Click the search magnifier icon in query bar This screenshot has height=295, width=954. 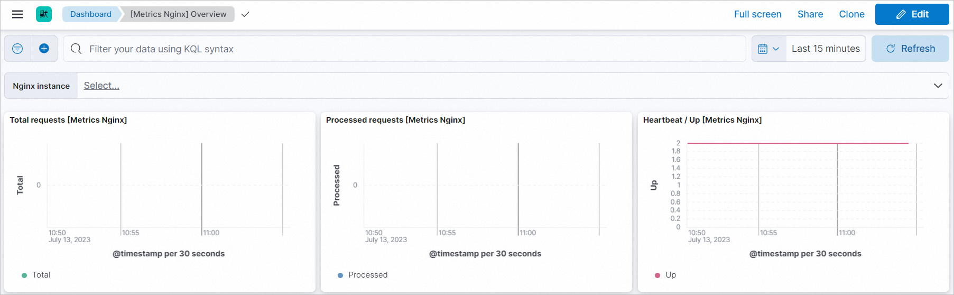76,49
